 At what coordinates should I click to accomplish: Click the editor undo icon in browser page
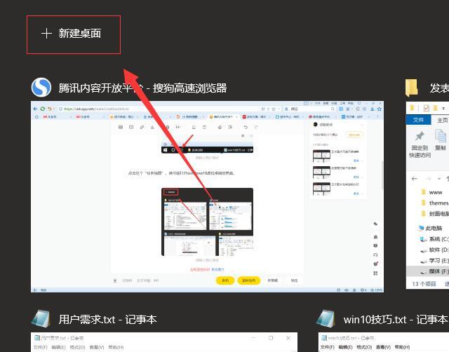[246, 127]
